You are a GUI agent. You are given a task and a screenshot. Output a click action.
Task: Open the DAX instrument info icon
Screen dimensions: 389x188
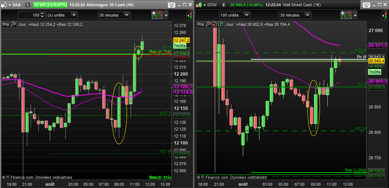pyautogui.click(x=27, y=4)
